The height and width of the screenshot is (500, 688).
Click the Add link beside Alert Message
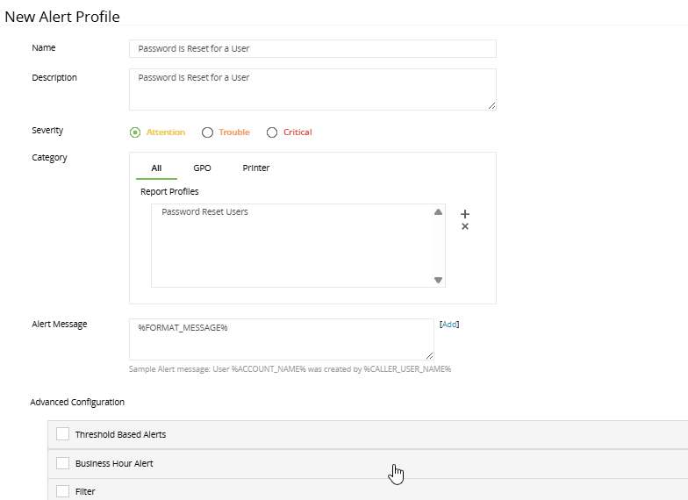tap(449, 325)
